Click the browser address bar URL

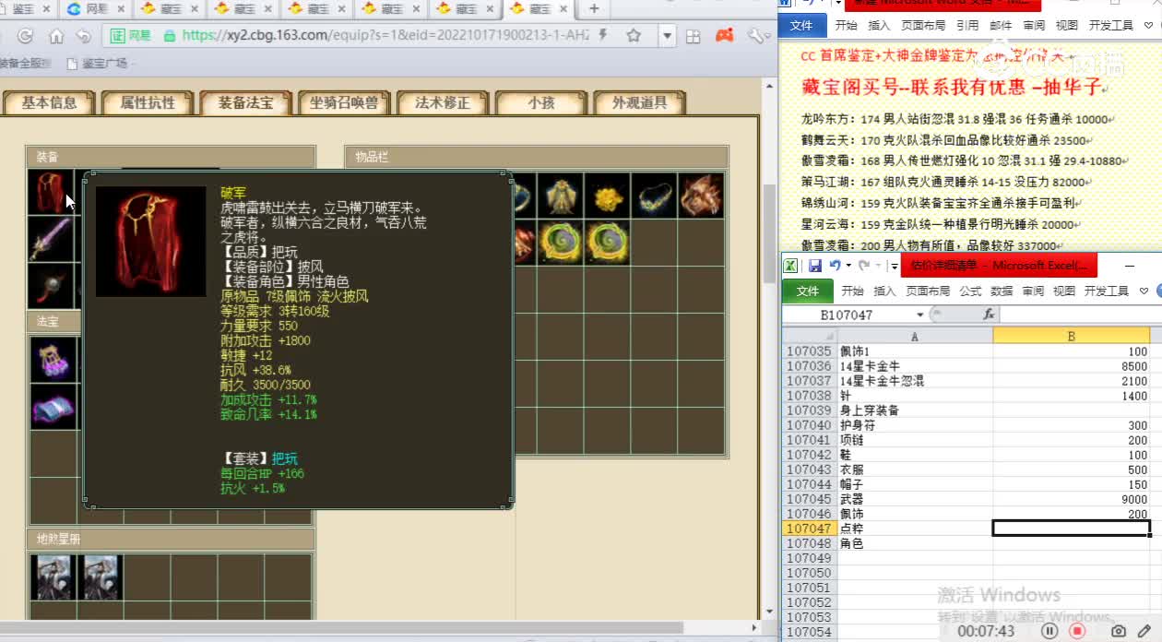tap(385, 36)
